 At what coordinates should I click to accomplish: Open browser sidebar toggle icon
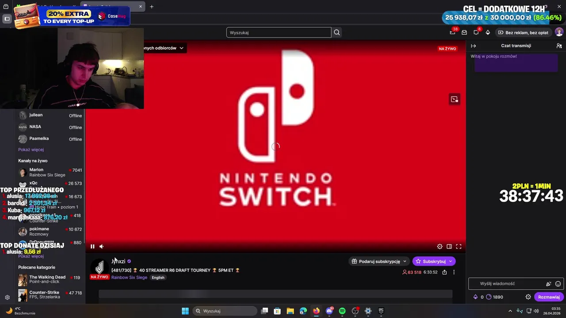(7, 19)
